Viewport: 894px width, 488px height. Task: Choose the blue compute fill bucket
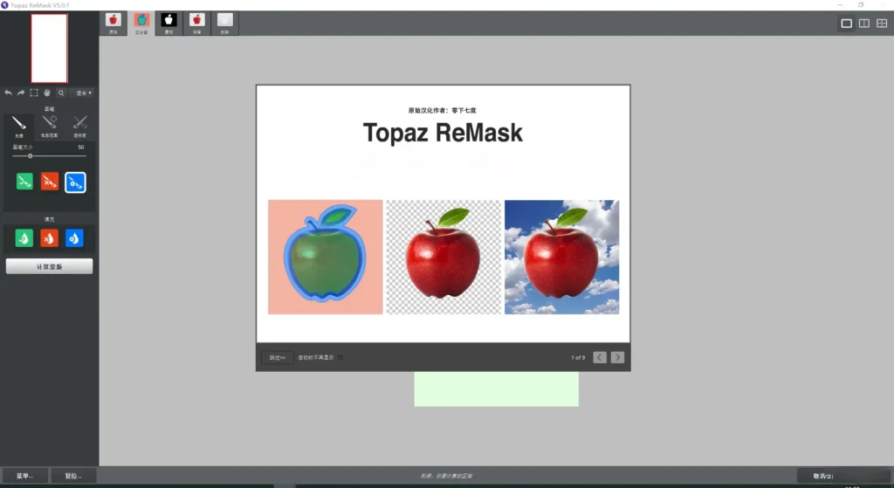(74, 238)
